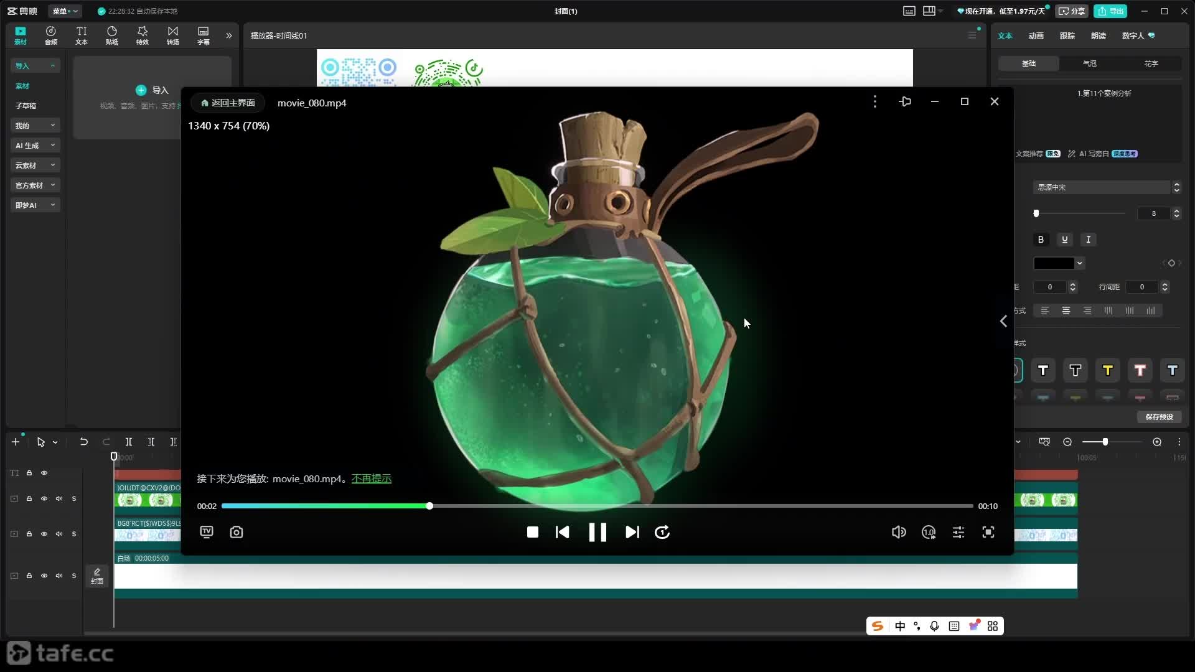Pause the movie_080.mp4 video playback

click(x=597, y=532)
